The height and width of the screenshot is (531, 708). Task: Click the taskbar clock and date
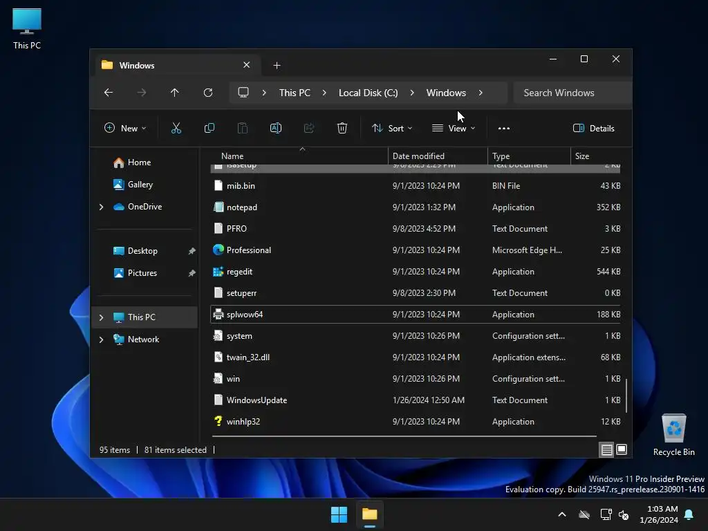click(x=659, y=514)
